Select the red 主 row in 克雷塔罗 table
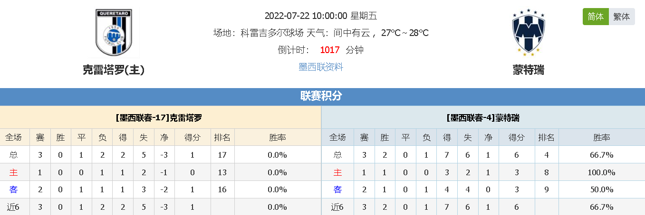Viewport: 645px width, 215px height. pyautogui.click(x=13, y=172)
